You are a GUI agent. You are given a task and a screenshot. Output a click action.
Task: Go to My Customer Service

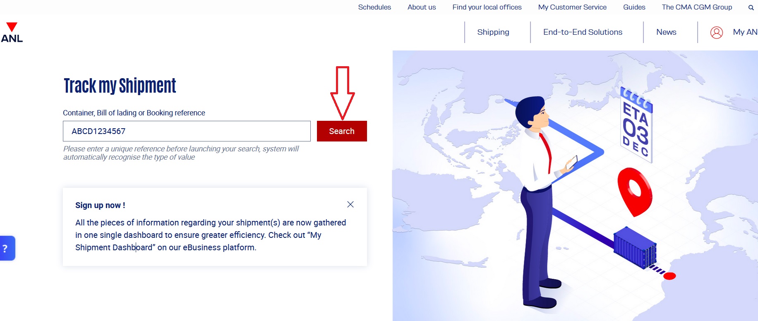[x=572, y=7]
